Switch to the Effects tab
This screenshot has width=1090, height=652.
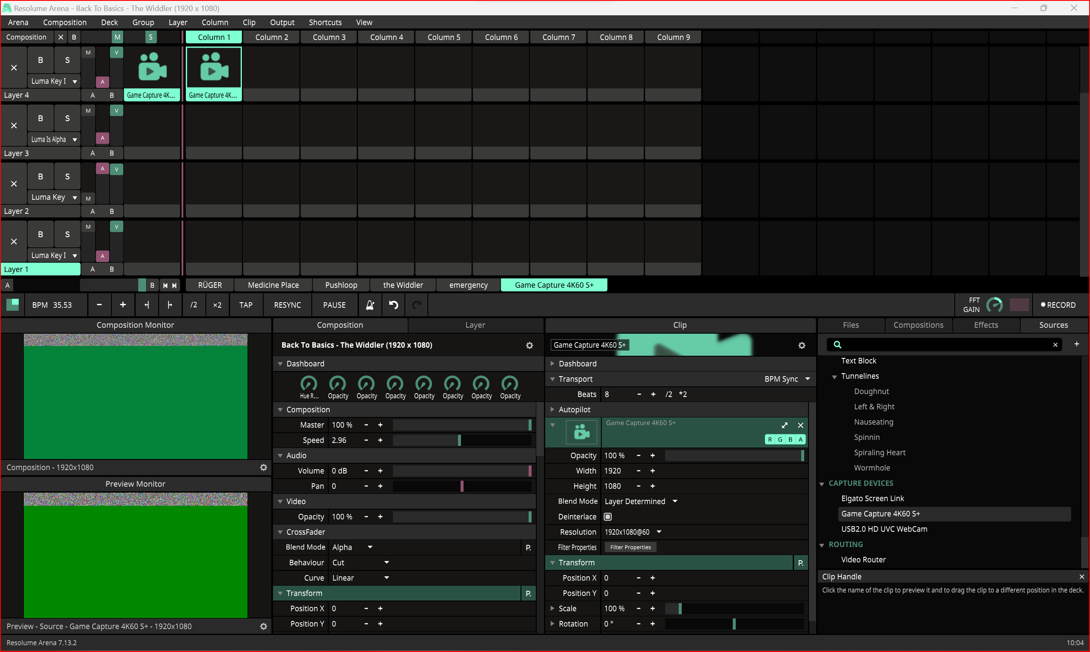point(986,325)
